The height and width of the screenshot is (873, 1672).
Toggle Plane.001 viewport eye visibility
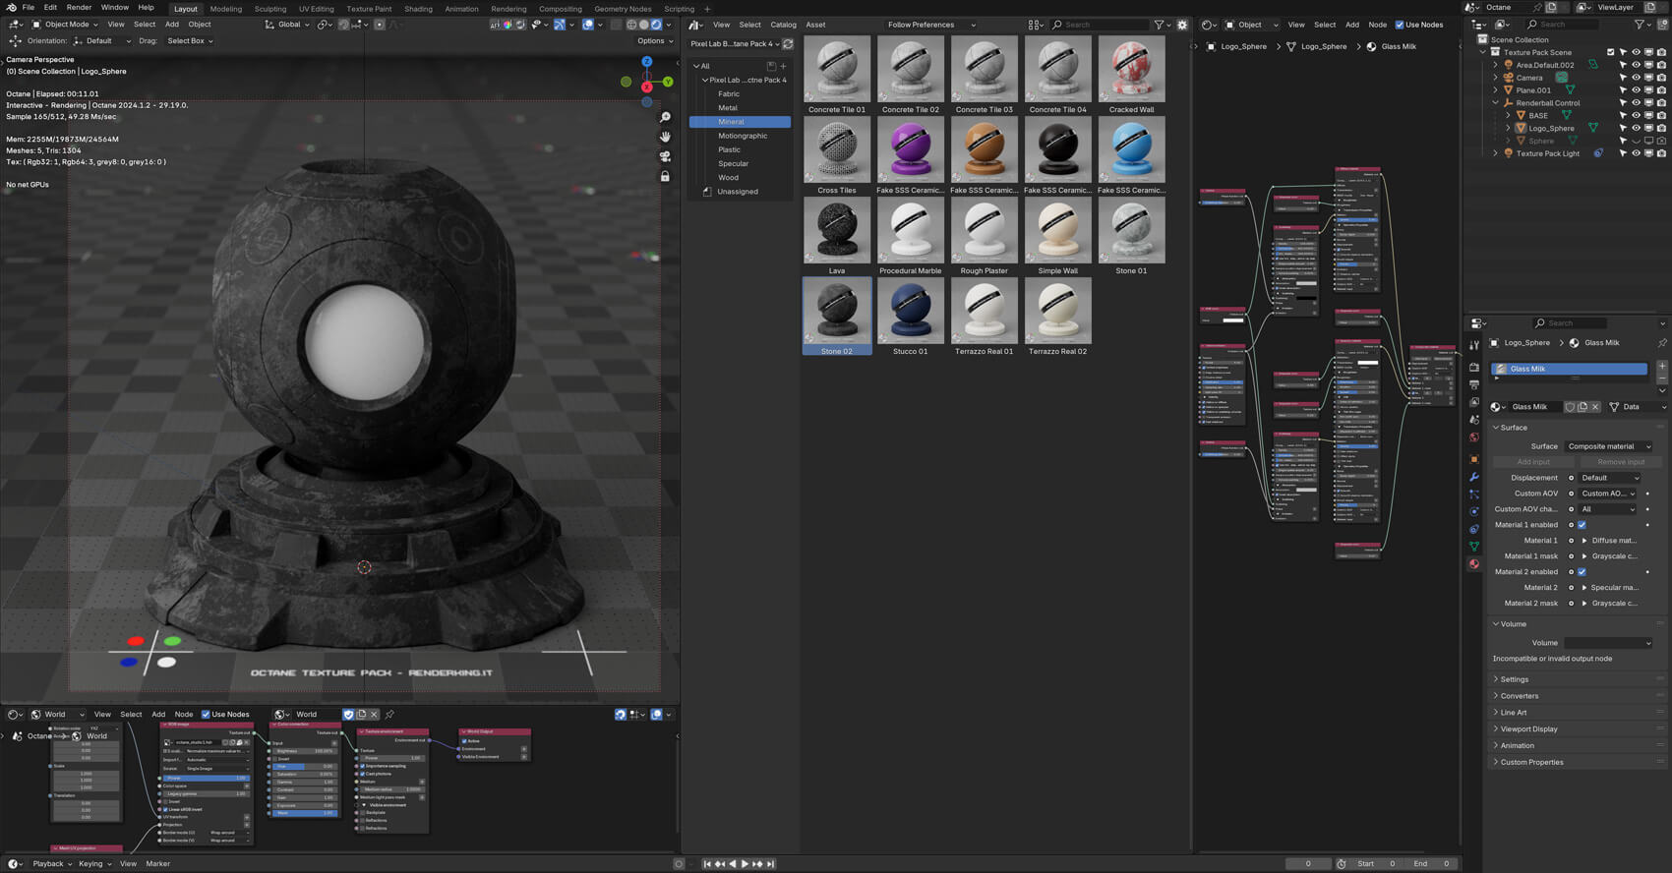click(1637, 90)
